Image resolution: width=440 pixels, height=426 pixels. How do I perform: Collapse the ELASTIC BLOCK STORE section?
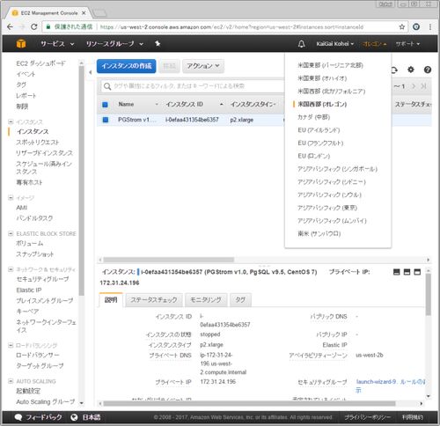[11, 233]
